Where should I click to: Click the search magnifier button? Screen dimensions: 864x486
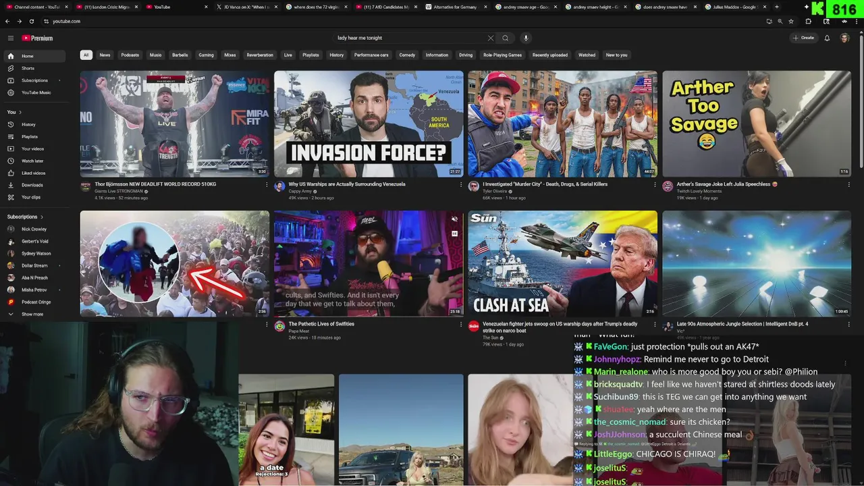505,38
